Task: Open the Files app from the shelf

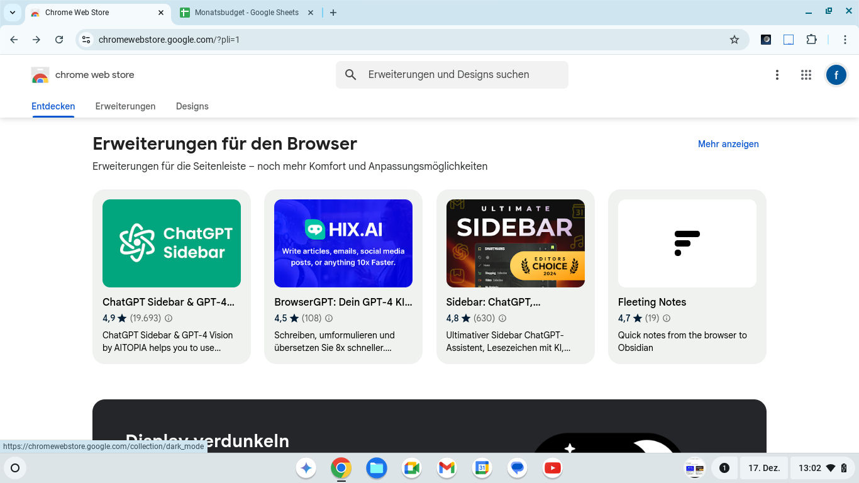Action: [x=377, y=468]
